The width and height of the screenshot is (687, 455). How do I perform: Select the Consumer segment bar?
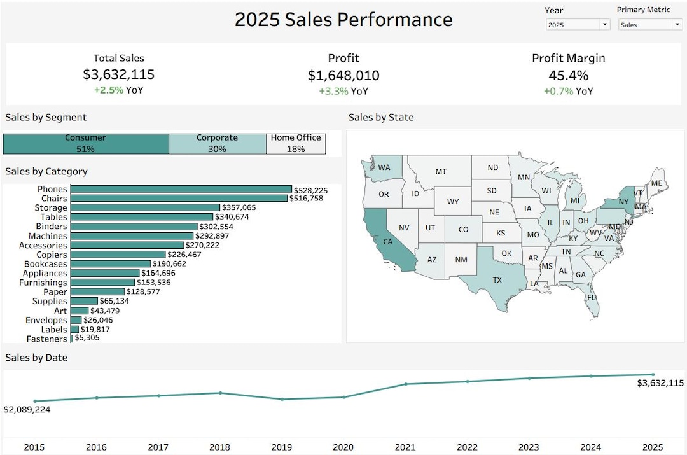pos(85,143)
